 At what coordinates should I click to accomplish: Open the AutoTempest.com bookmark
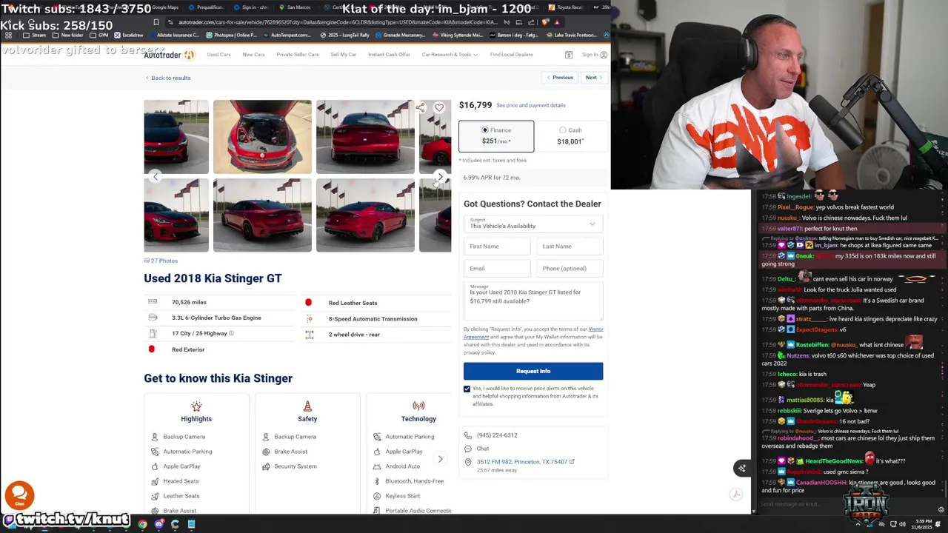[x=288, y=35]
